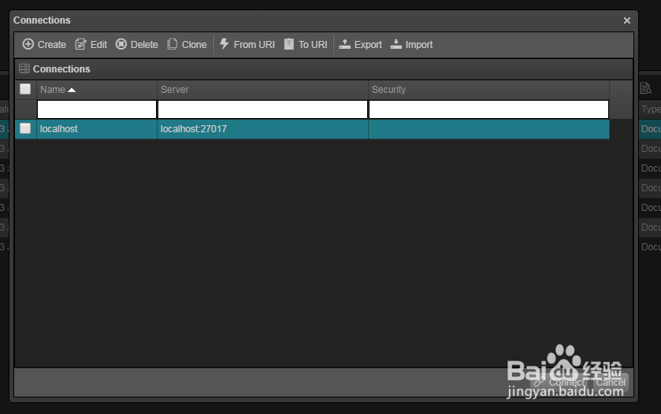
Task: Focus the Server filter input field
Action: [262, 109]
